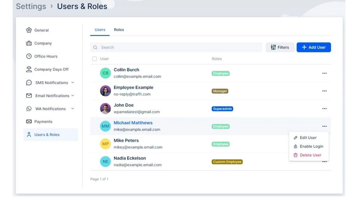Screen dimensions: 358x201
Task: Open the Filters button
Action: point(280,47)
